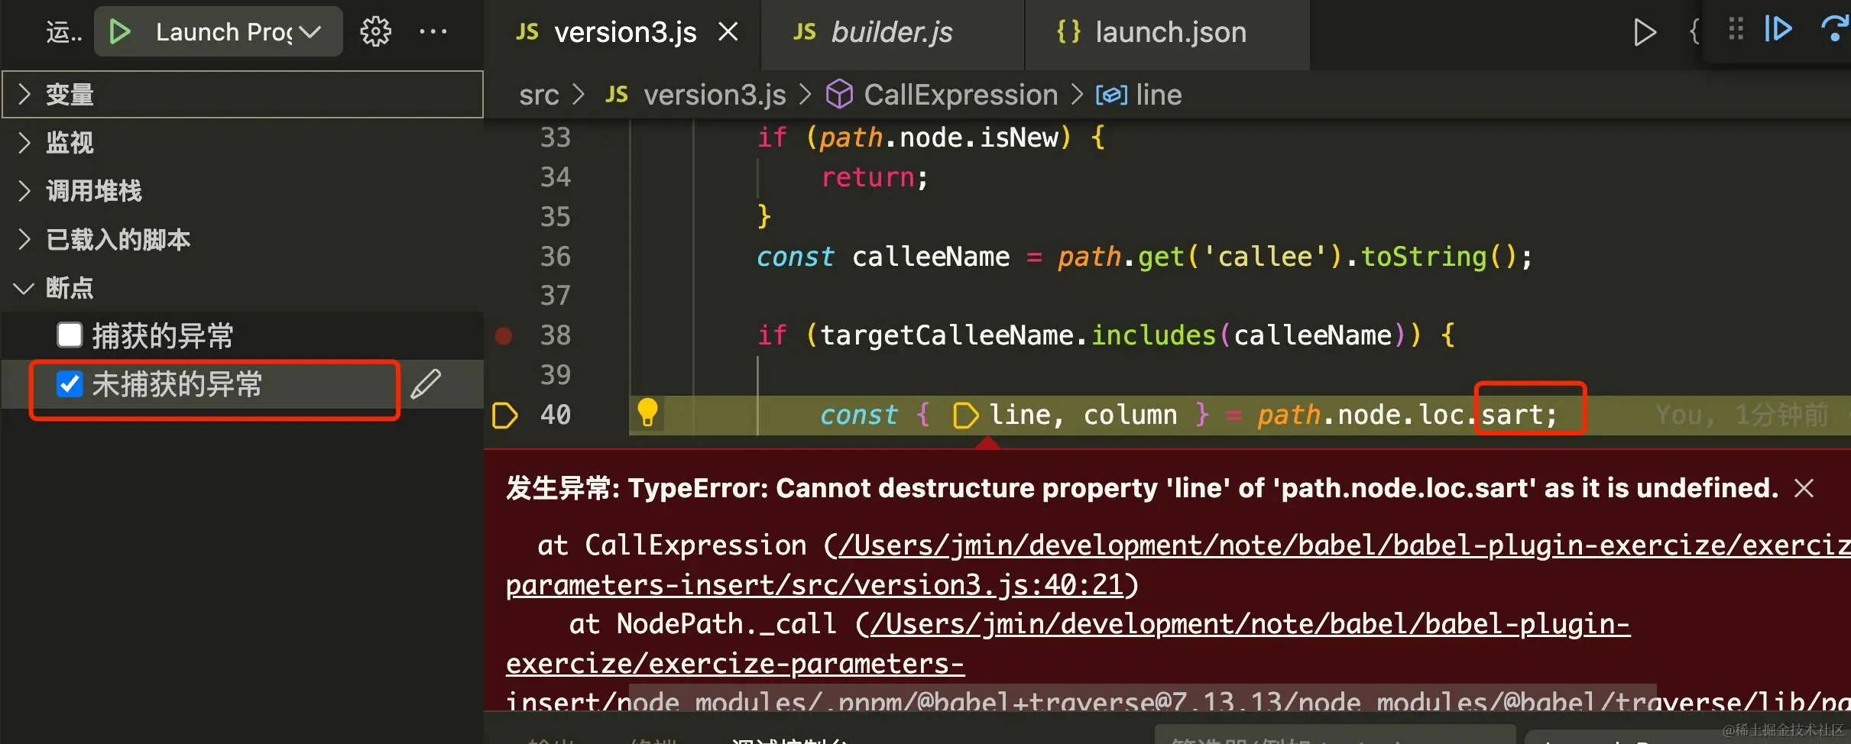Viewport: 1851px width, 744px height.
Task: Run the file with the editor play icon
Action: 1645,32
